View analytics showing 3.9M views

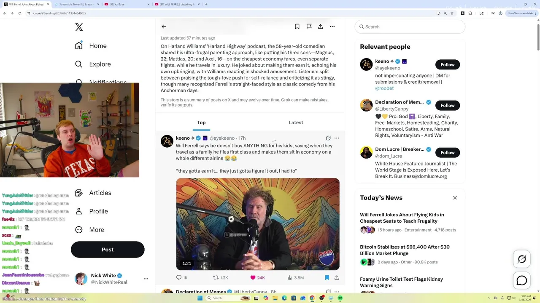click(295, 278)
